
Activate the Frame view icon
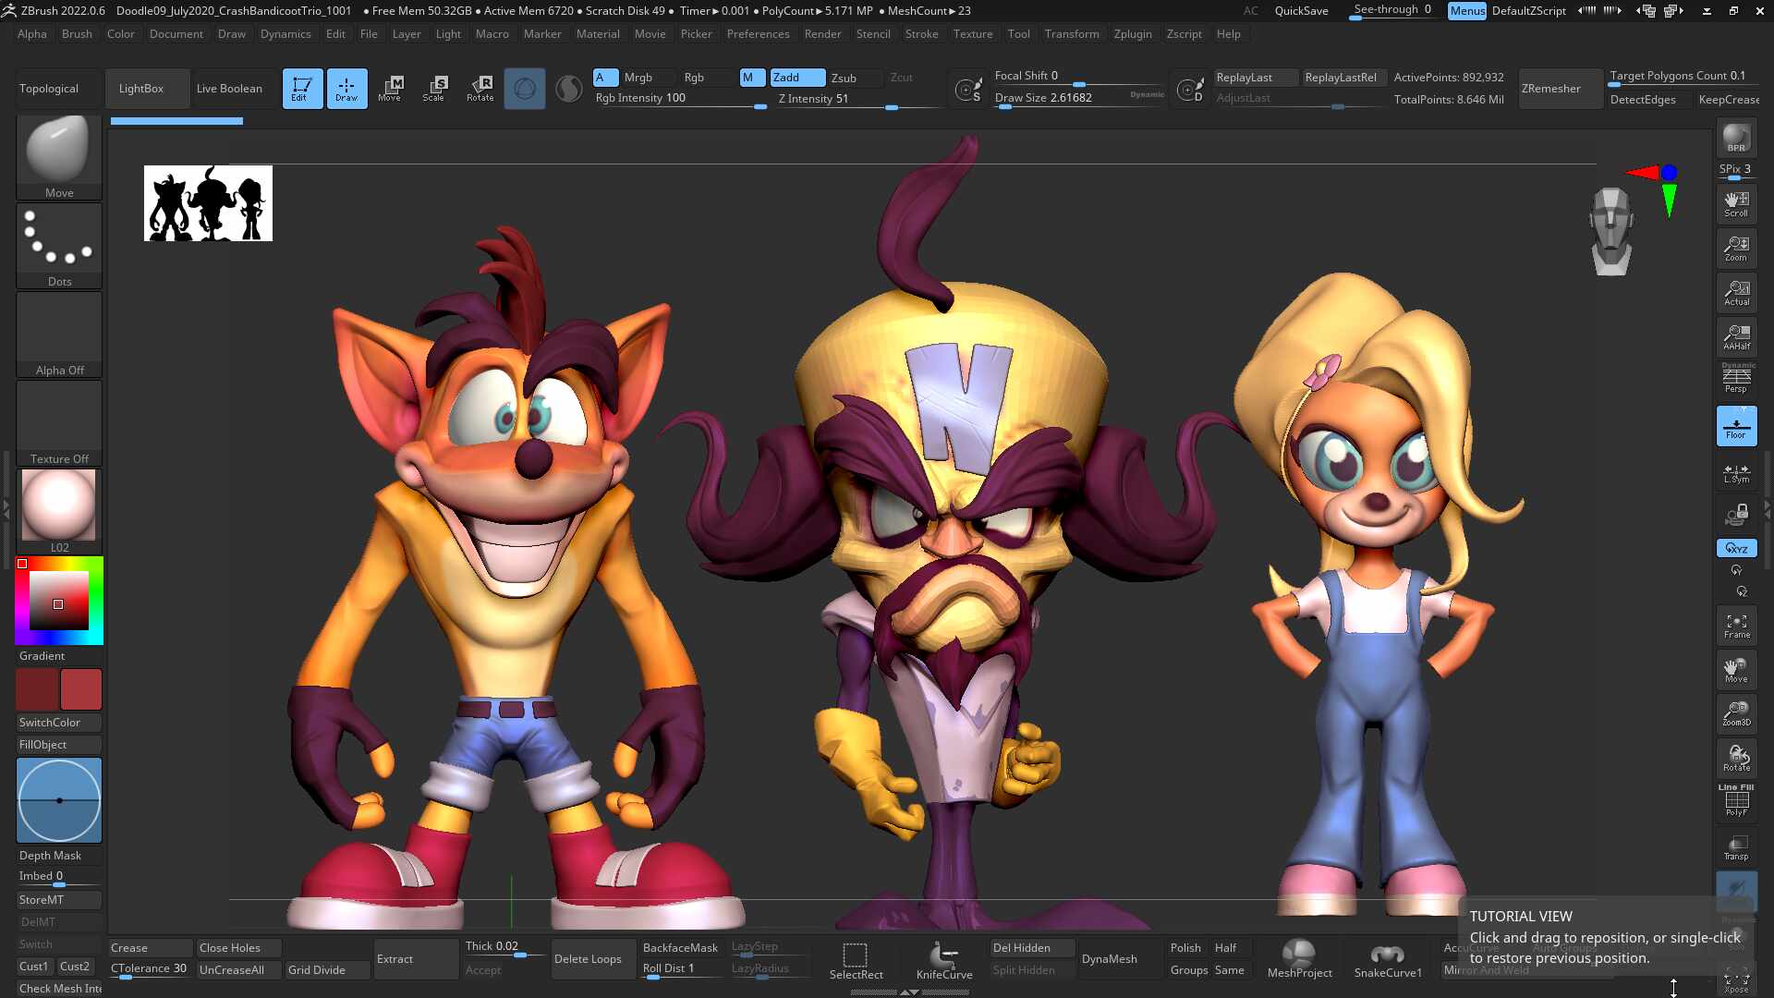(1736, 626)
